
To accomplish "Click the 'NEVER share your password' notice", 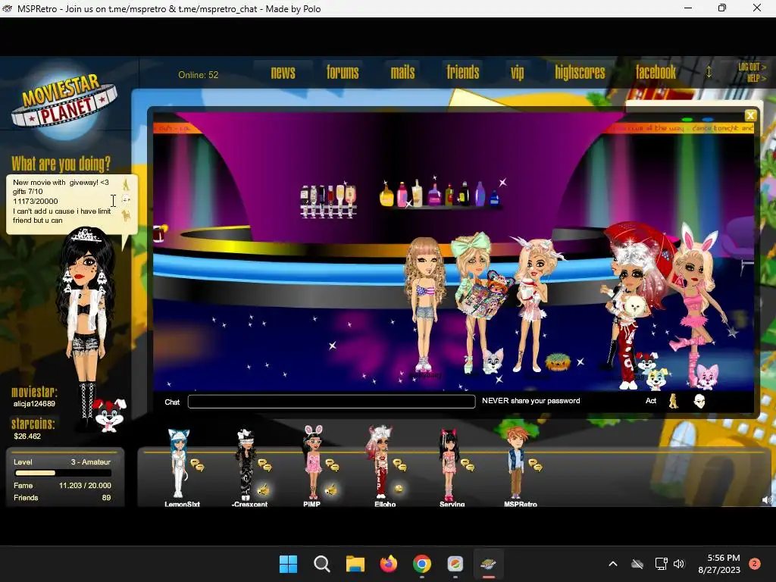I will (530, 401).
